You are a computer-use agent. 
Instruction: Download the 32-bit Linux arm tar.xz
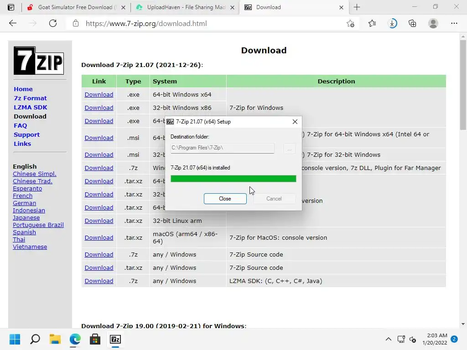click(x=99, y=221)
